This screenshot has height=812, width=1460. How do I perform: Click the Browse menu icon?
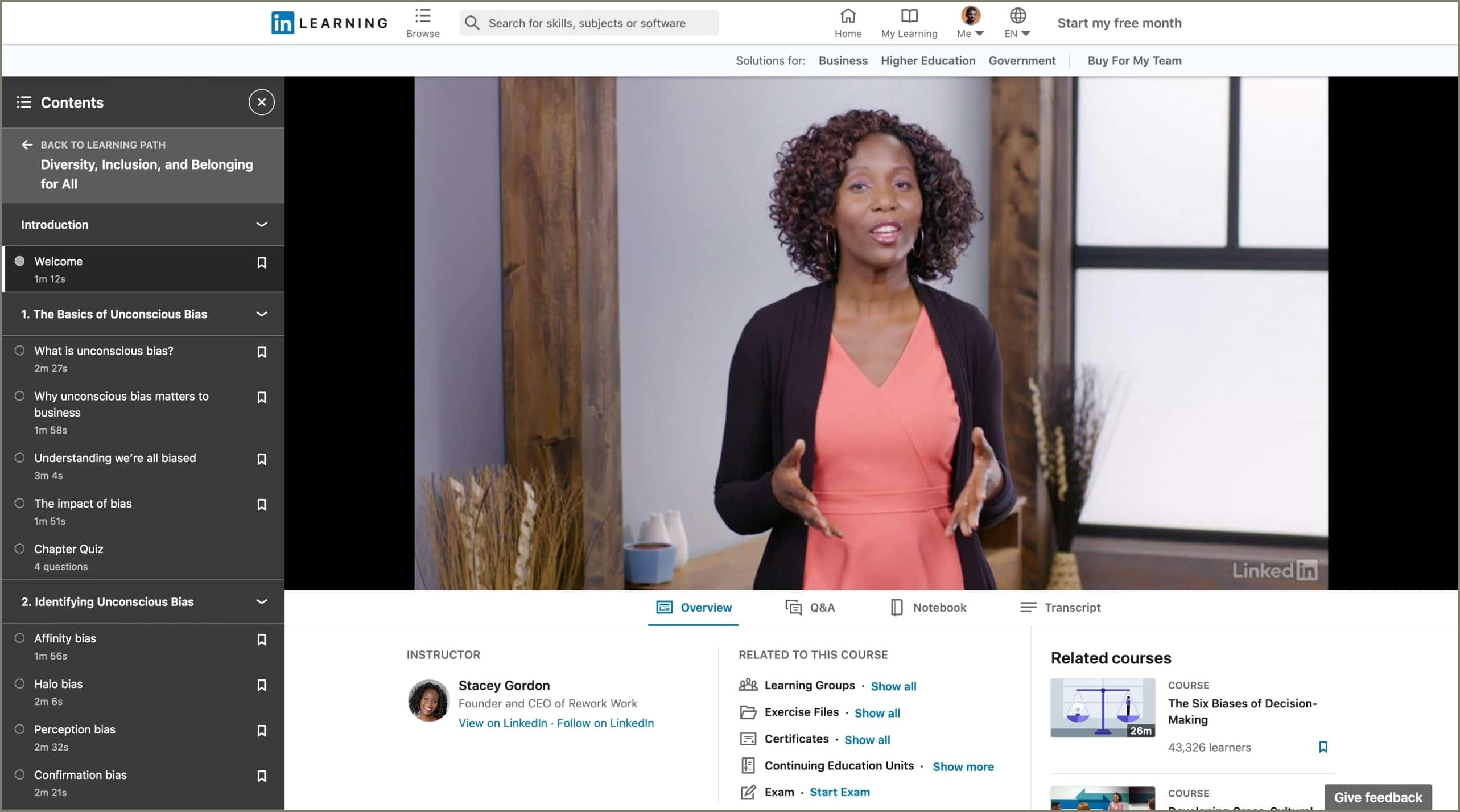423,16
